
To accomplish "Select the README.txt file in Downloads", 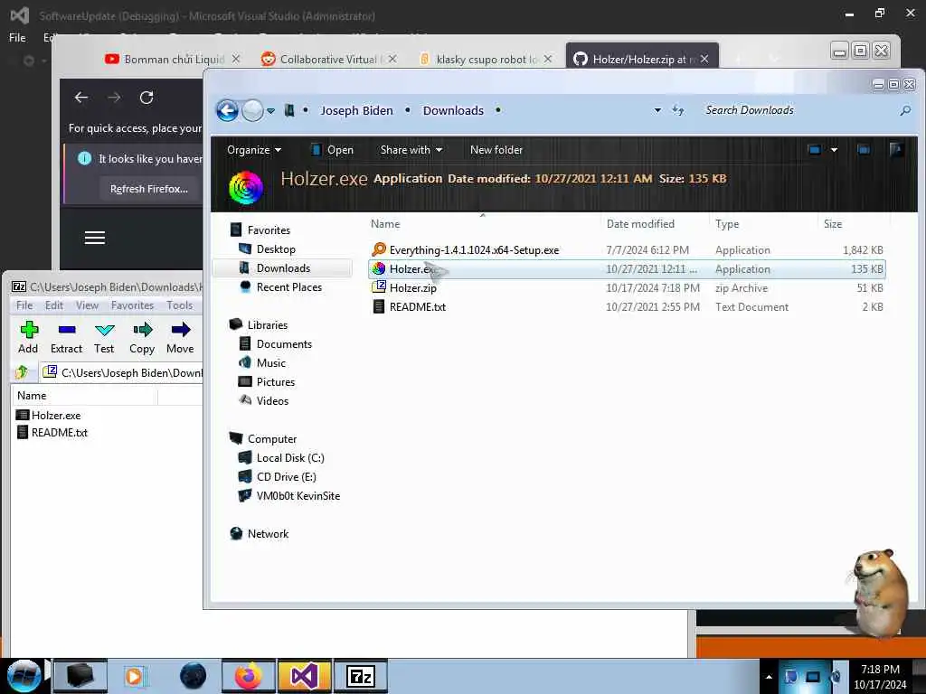I will click(x=628, y=307).
